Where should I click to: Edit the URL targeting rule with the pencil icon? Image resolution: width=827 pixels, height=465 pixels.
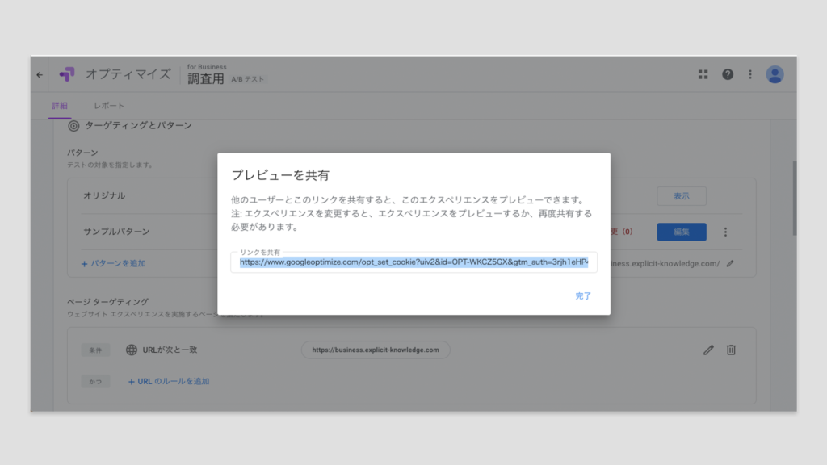[x=708, y=350]
